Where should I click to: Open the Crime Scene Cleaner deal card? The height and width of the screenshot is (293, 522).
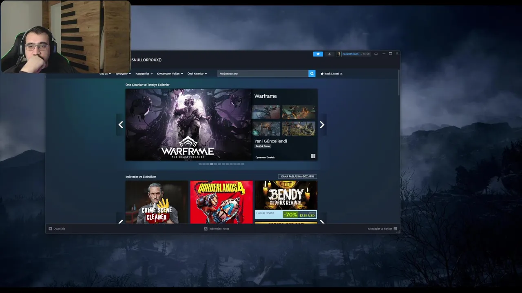[x=157, y=202]
